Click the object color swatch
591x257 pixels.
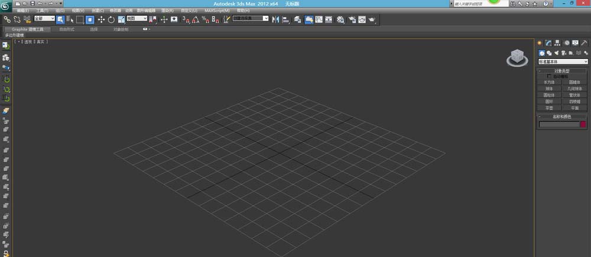(583, 124)
